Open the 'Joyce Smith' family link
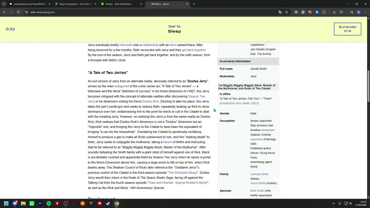Image resolution: width=370 pixels, height=208 pixels. point(258,183)
